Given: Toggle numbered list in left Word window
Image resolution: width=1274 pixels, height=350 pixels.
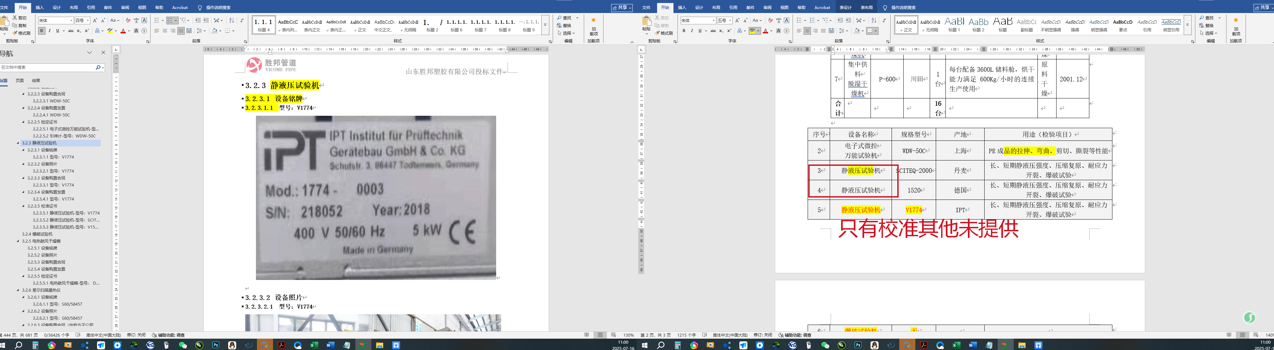Looking at the screenshot, I should pyautogui.click(x=171, y=21).
